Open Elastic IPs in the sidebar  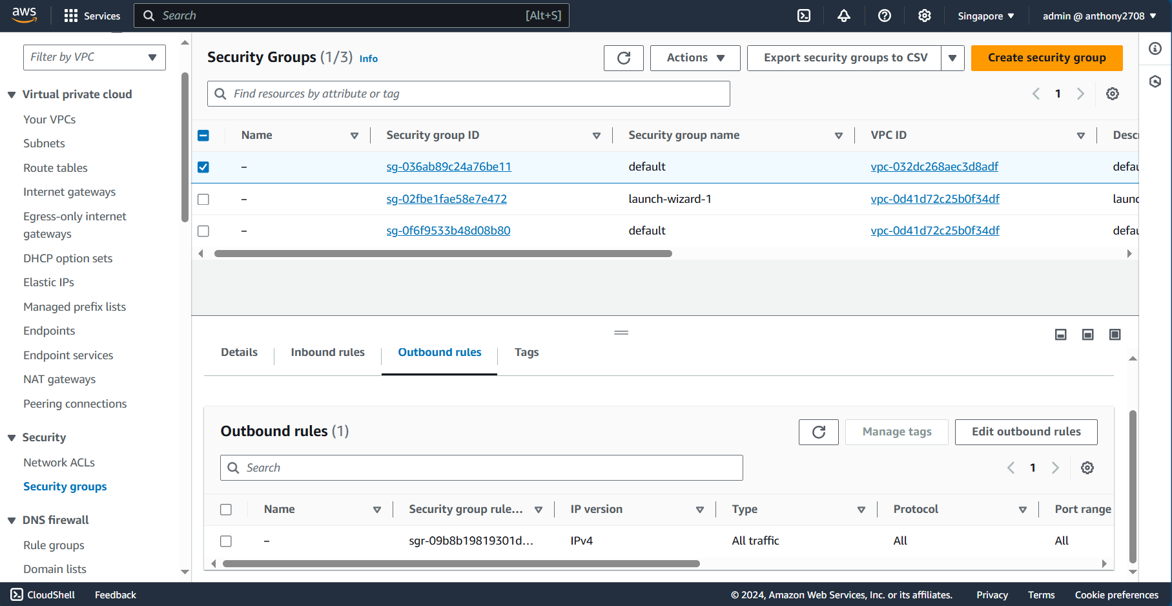point(48,282)
